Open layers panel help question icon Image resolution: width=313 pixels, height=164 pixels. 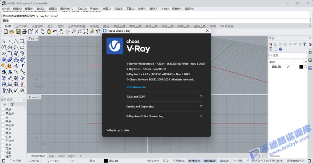(x=281, y=49)
